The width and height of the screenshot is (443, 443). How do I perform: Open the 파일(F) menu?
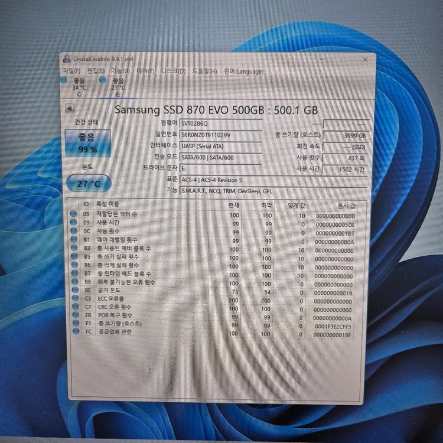[71, 71]
